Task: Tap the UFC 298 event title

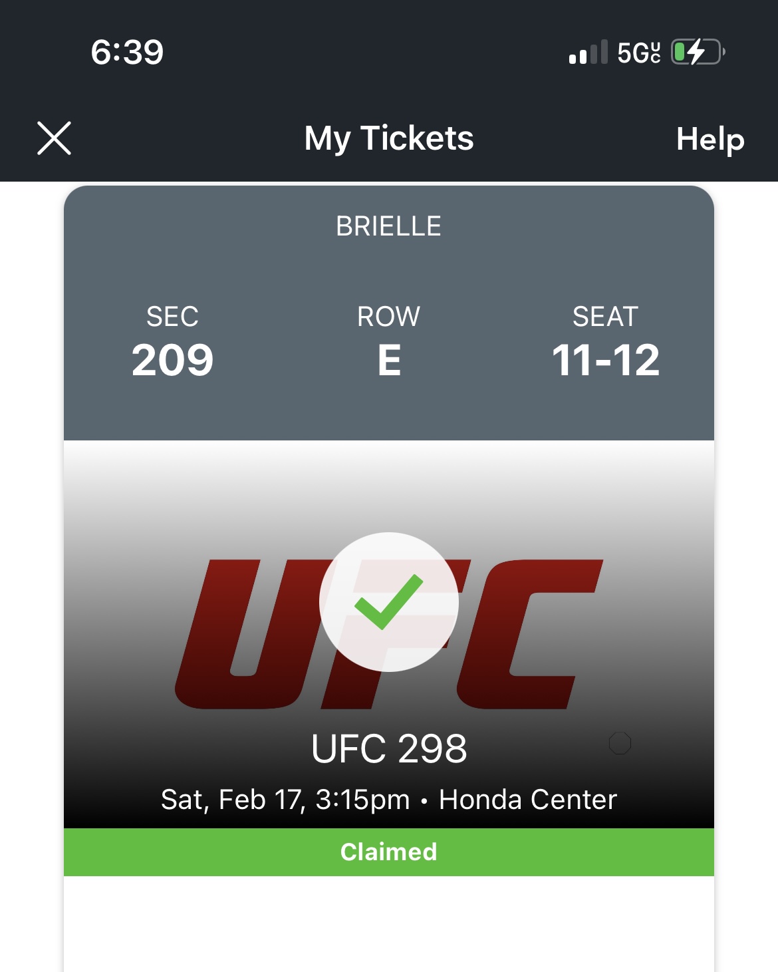Action: [x=389, y=748]
